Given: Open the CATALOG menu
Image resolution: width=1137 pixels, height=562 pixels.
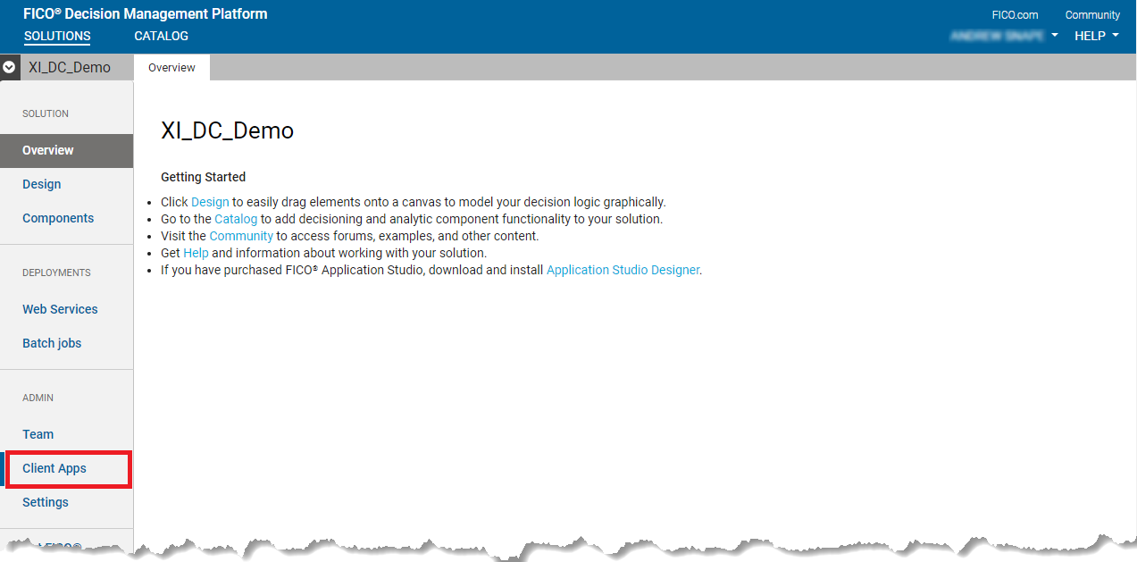Looking at the screenshot, I should pos(161,37).
